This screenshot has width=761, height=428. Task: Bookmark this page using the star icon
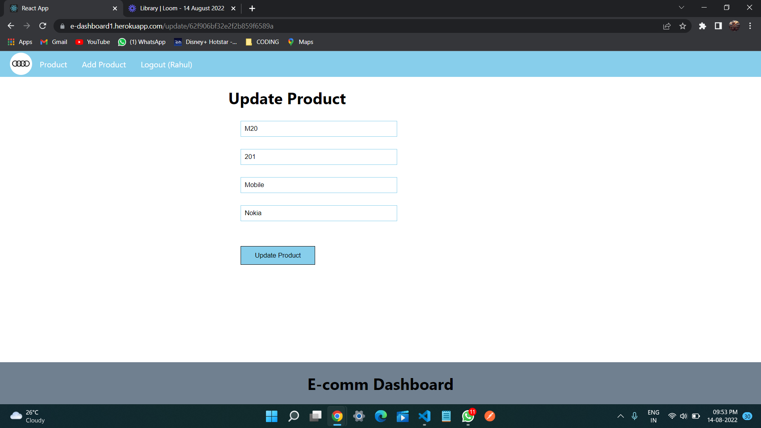[683, 26]
